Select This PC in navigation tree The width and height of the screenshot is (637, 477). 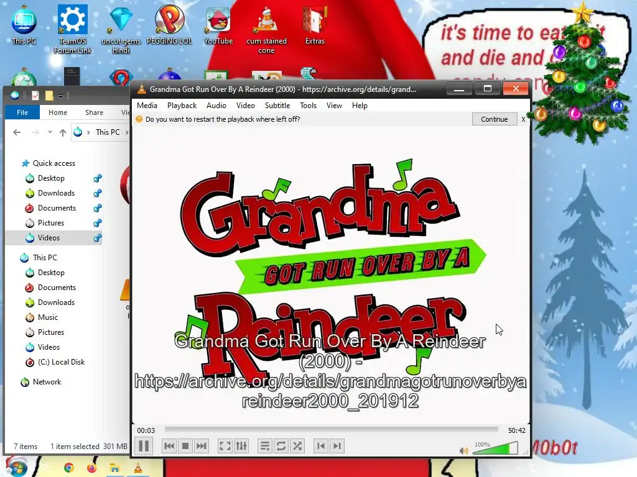coord(45,258)
